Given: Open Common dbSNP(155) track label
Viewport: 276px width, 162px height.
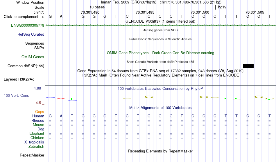Looking at the screenshot, I should click(x=26, y=66).
